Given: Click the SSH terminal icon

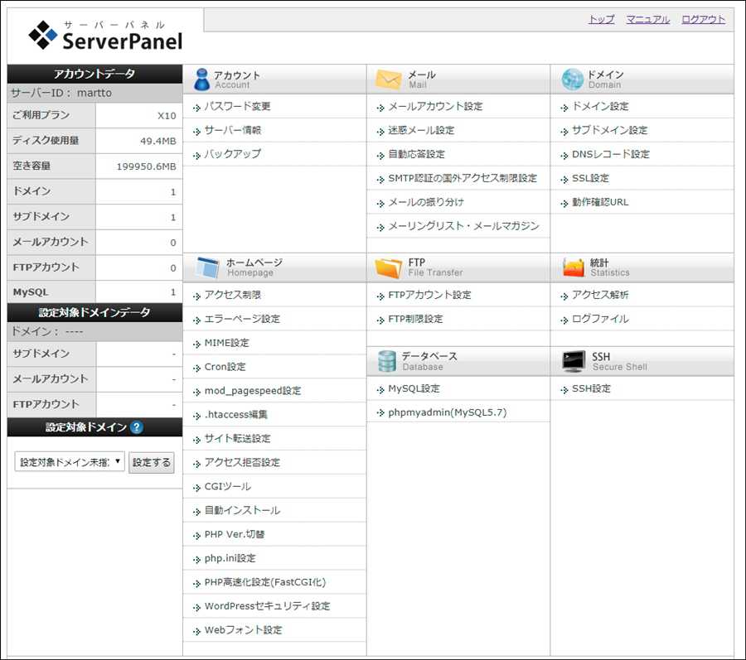Looking at the screenshot, I should 574,361.
